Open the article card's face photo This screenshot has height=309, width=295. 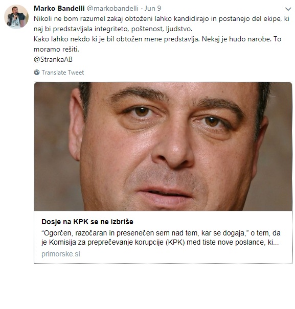[x=163, y=147]
